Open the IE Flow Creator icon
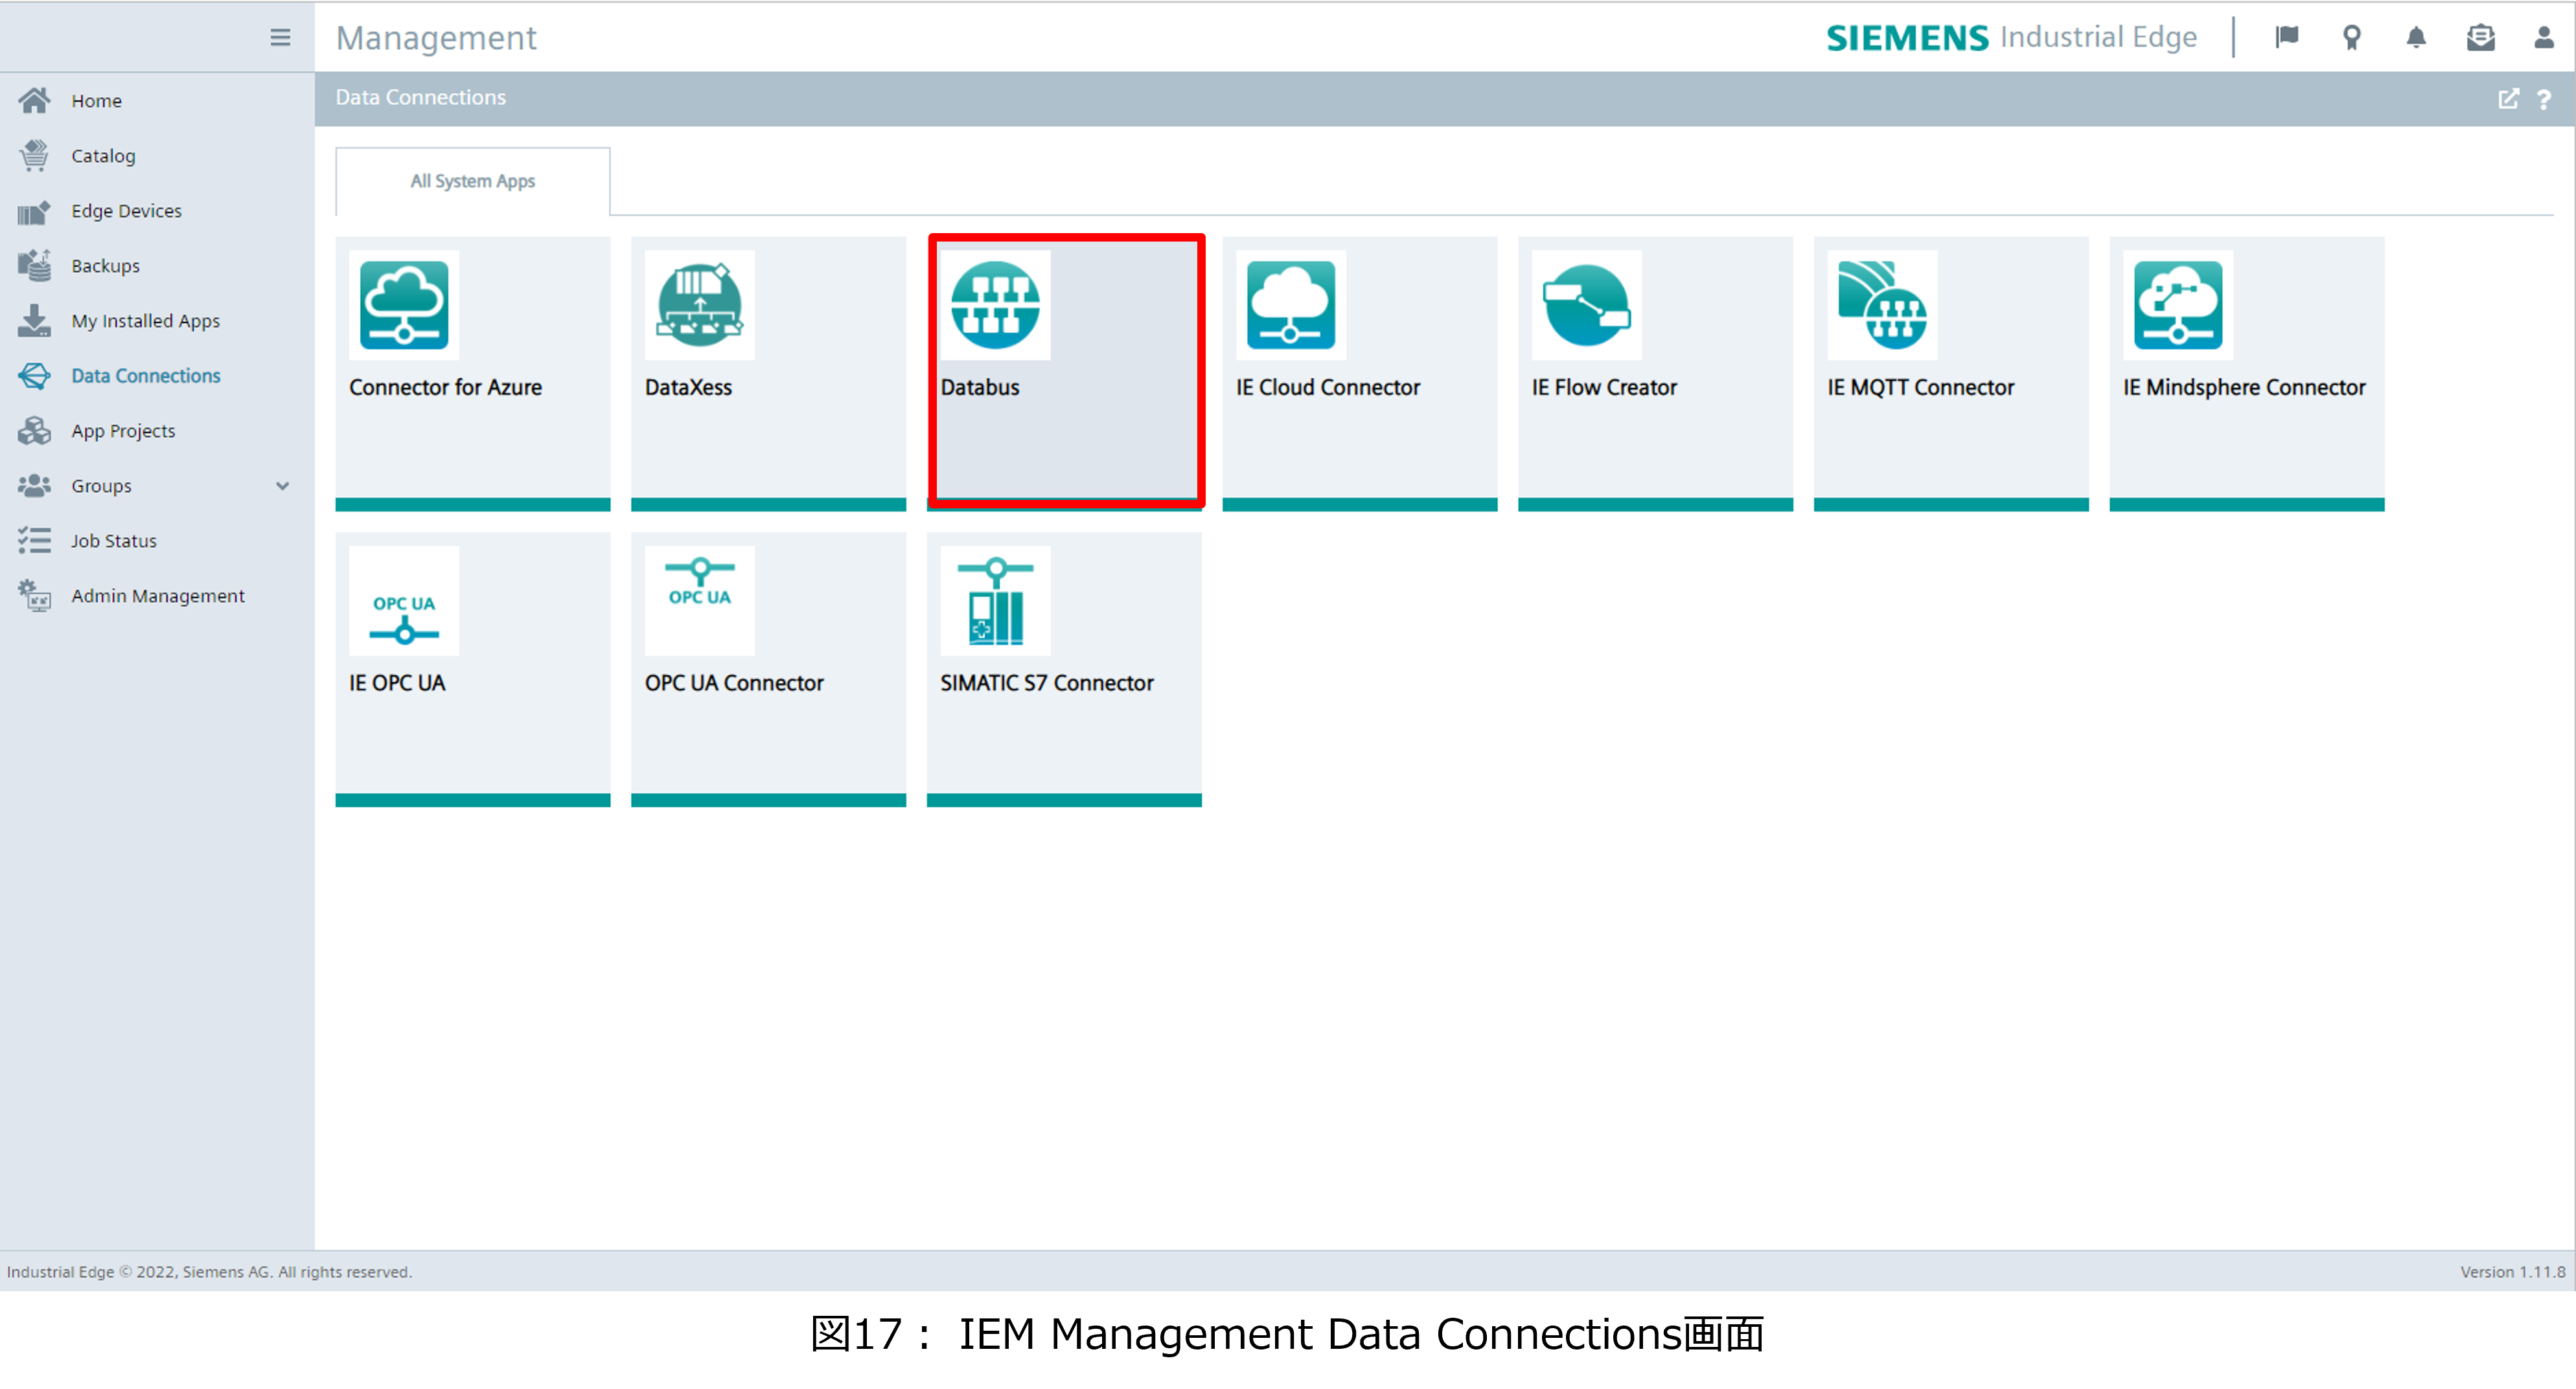2576x1389 pixels. click(x=1586, y=305)
